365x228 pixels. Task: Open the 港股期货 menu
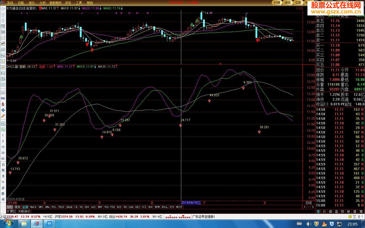point(55,3)
